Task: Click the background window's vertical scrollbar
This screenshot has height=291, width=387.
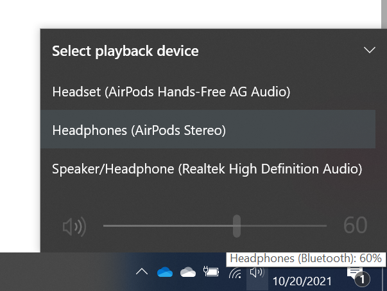Action: (384, 14)
